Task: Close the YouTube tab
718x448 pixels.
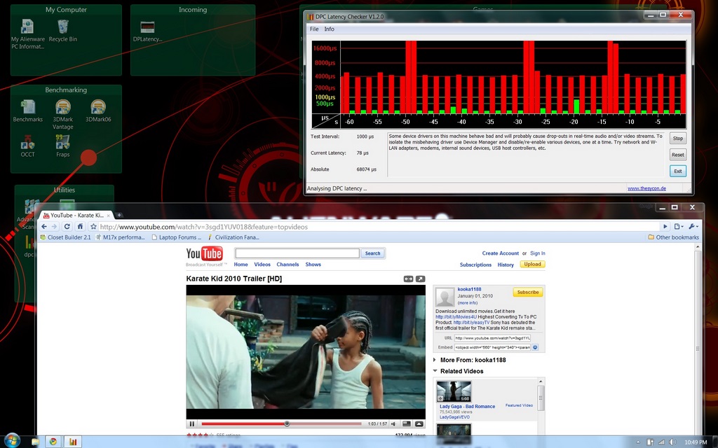Action: click(x=109, y=216)
